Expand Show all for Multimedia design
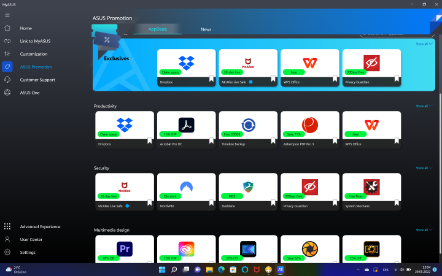 click(424, 230)
